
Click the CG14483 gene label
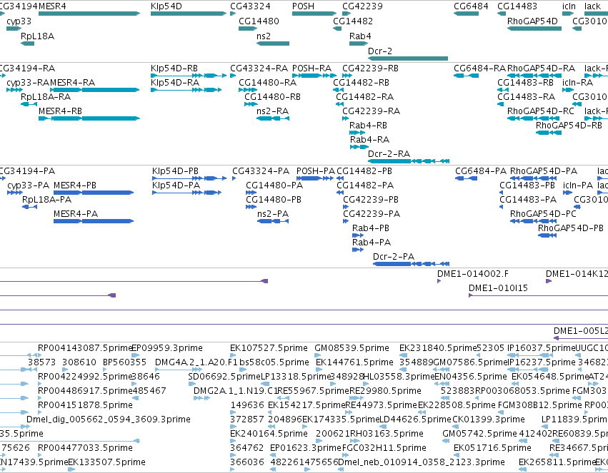pos(517,6)
